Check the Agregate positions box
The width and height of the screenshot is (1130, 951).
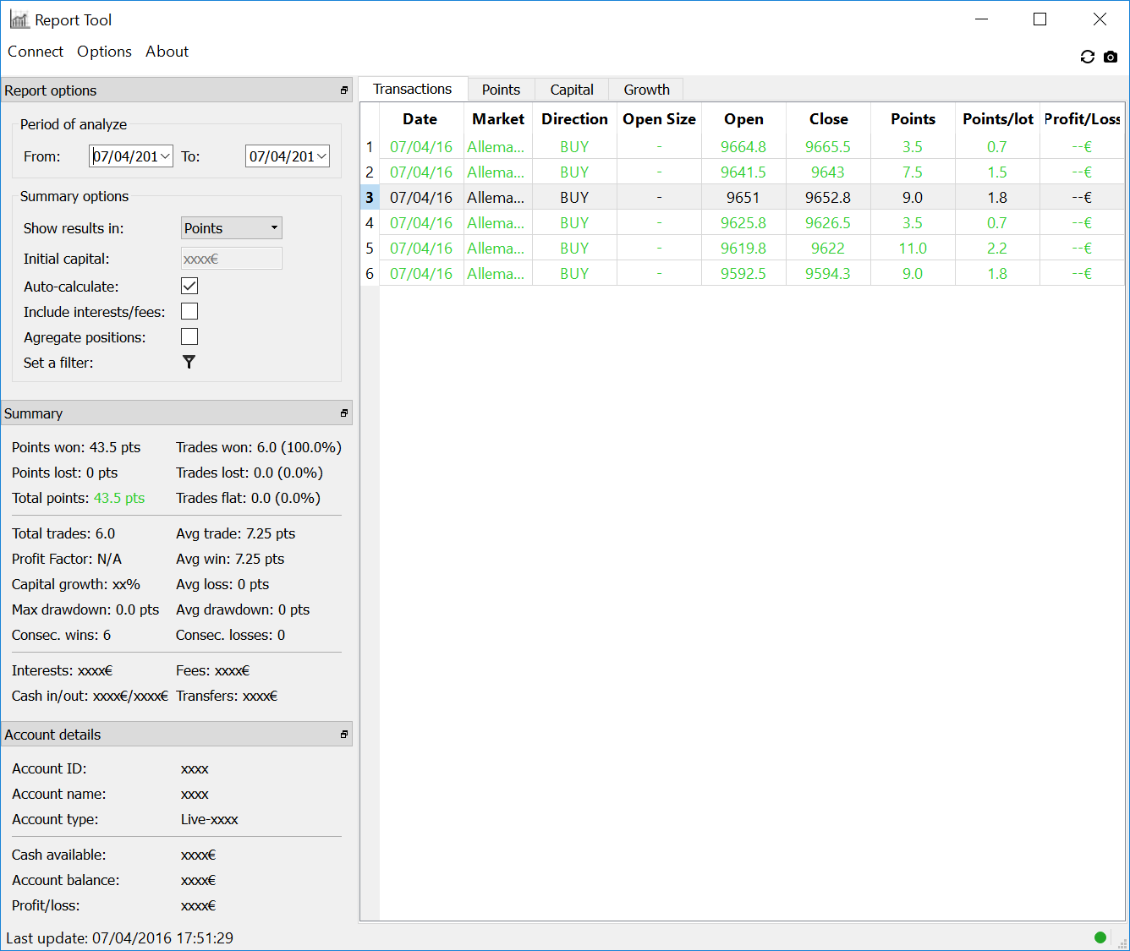point(189,336)
